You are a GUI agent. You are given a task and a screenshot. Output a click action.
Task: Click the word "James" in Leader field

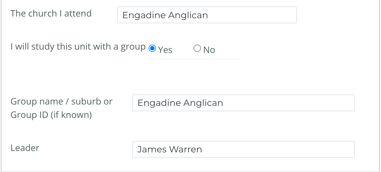pyautogui.click(x=151, y=149)
